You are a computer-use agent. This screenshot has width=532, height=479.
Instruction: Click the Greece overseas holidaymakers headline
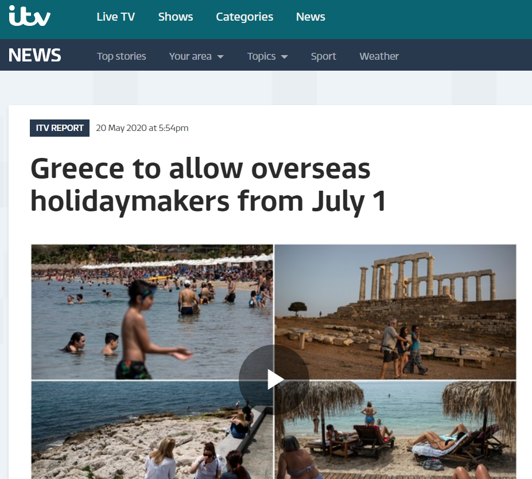click(x=208, y=185)
